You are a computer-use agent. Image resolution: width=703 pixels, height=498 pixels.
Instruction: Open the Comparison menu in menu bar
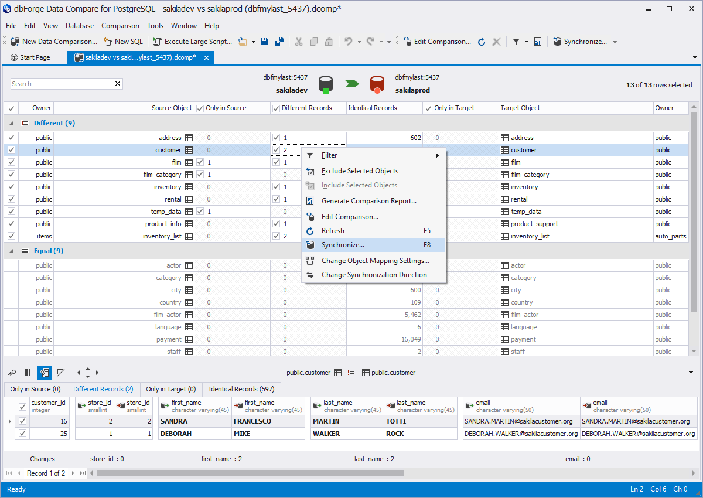pyautogui.click(x=120, y=26)
